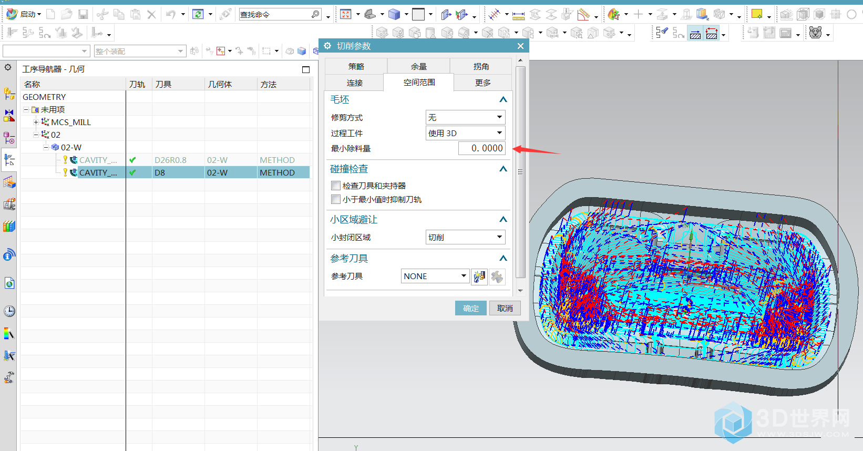Collapse the 毛坯 section
The height and width of the screenshot is (451, 863).
click(503, 99)
